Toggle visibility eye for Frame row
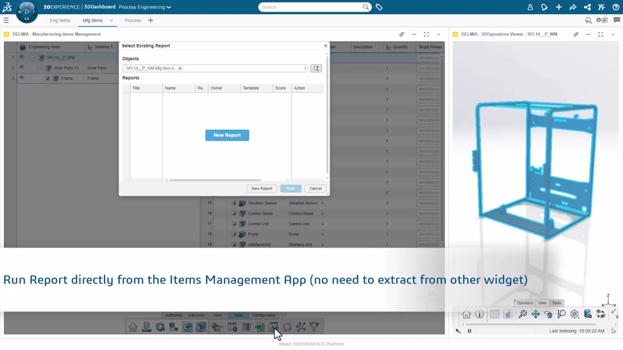Viewport: 623px width, 350px height. 21,78
